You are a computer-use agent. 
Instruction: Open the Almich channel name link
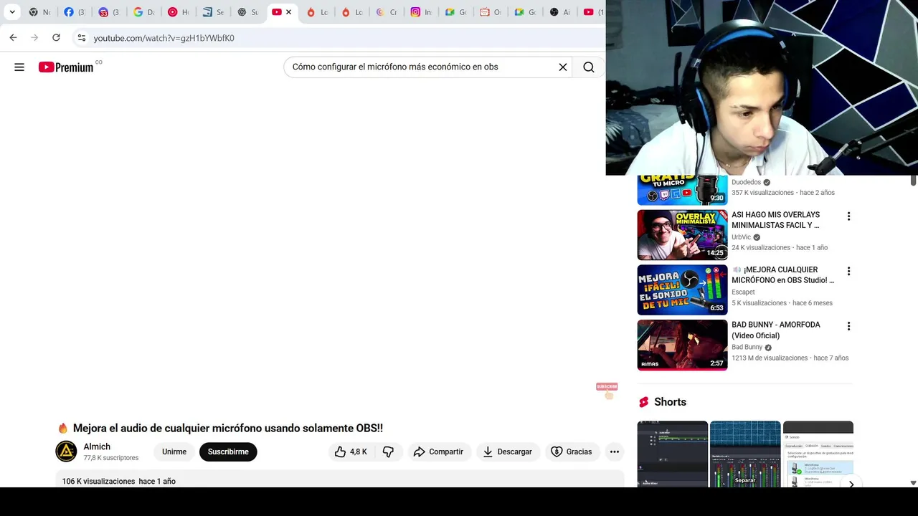[97, 446]
